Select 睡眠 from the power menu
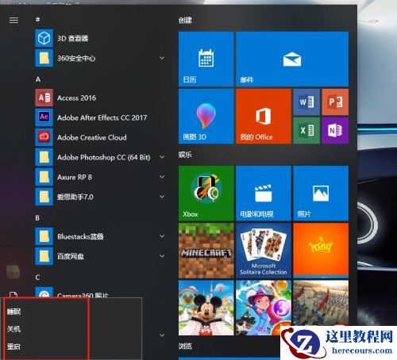Viewport: 397px width, 360px height. click(14, 312)
